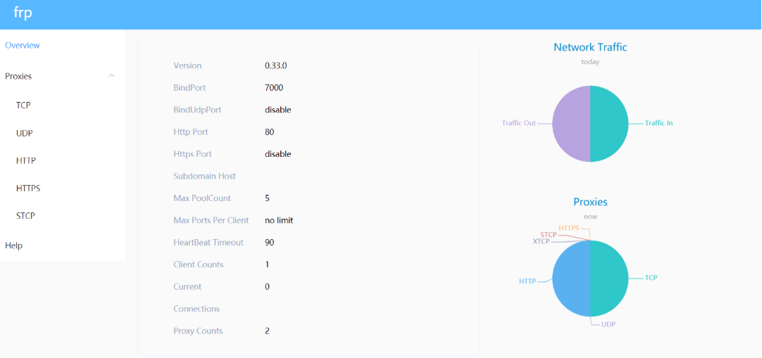
Task: Click the Current Connections value 0
Action: (268, 287)
